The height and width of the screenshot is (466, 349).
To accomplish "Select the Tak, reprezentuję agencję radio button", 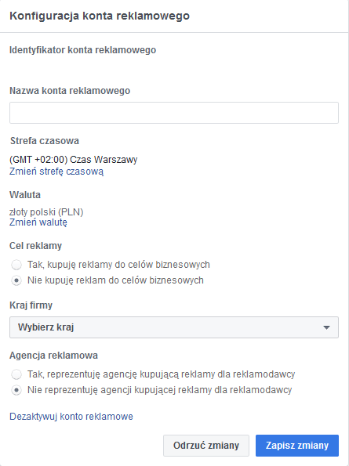I will pos(16,374).
